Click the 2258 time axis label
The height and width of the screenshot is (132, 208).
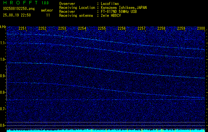[x=161, y=28]
